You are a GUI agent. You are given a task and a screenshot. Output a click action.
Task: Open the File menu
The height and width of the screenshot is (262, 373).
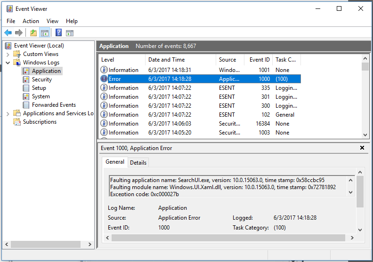[x=11, y=21]
